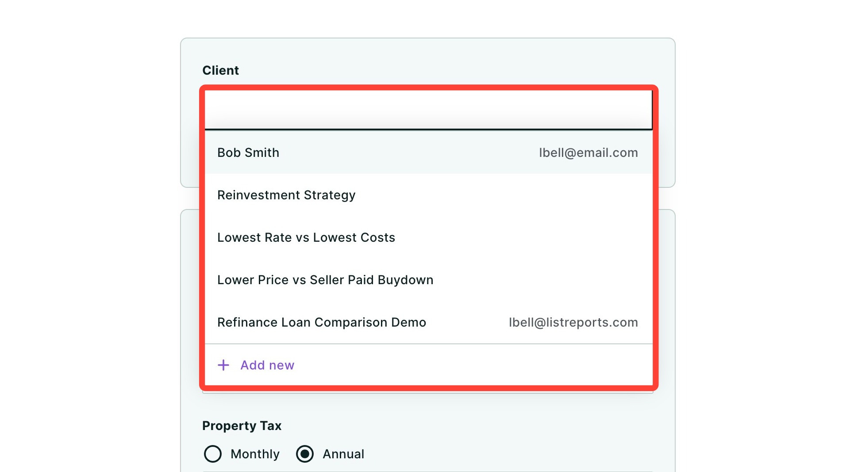Click the Client field label

(x=220, y=70)
